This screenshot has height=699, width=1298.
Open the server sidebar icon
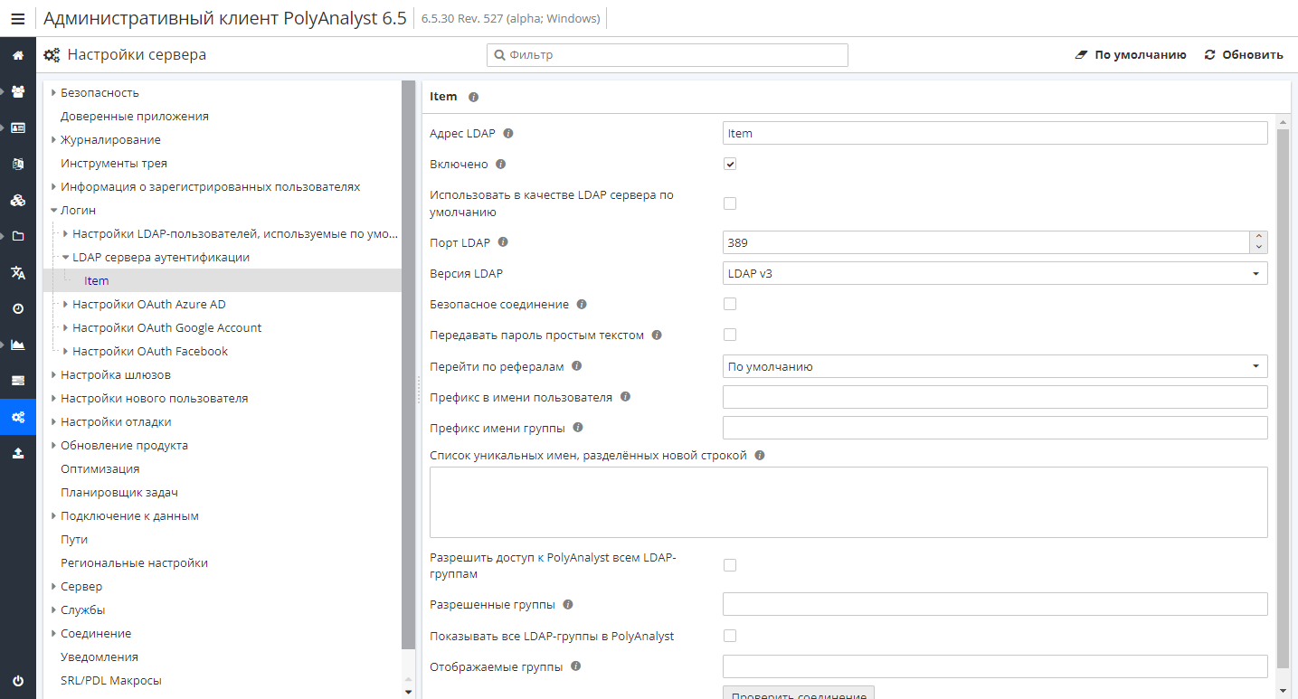18,381
